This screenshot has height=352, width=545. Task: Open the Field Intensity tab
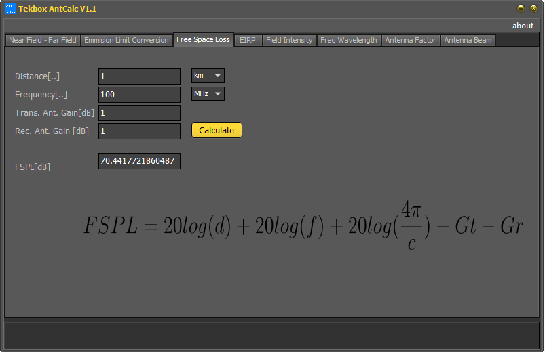tap(290, 40)
